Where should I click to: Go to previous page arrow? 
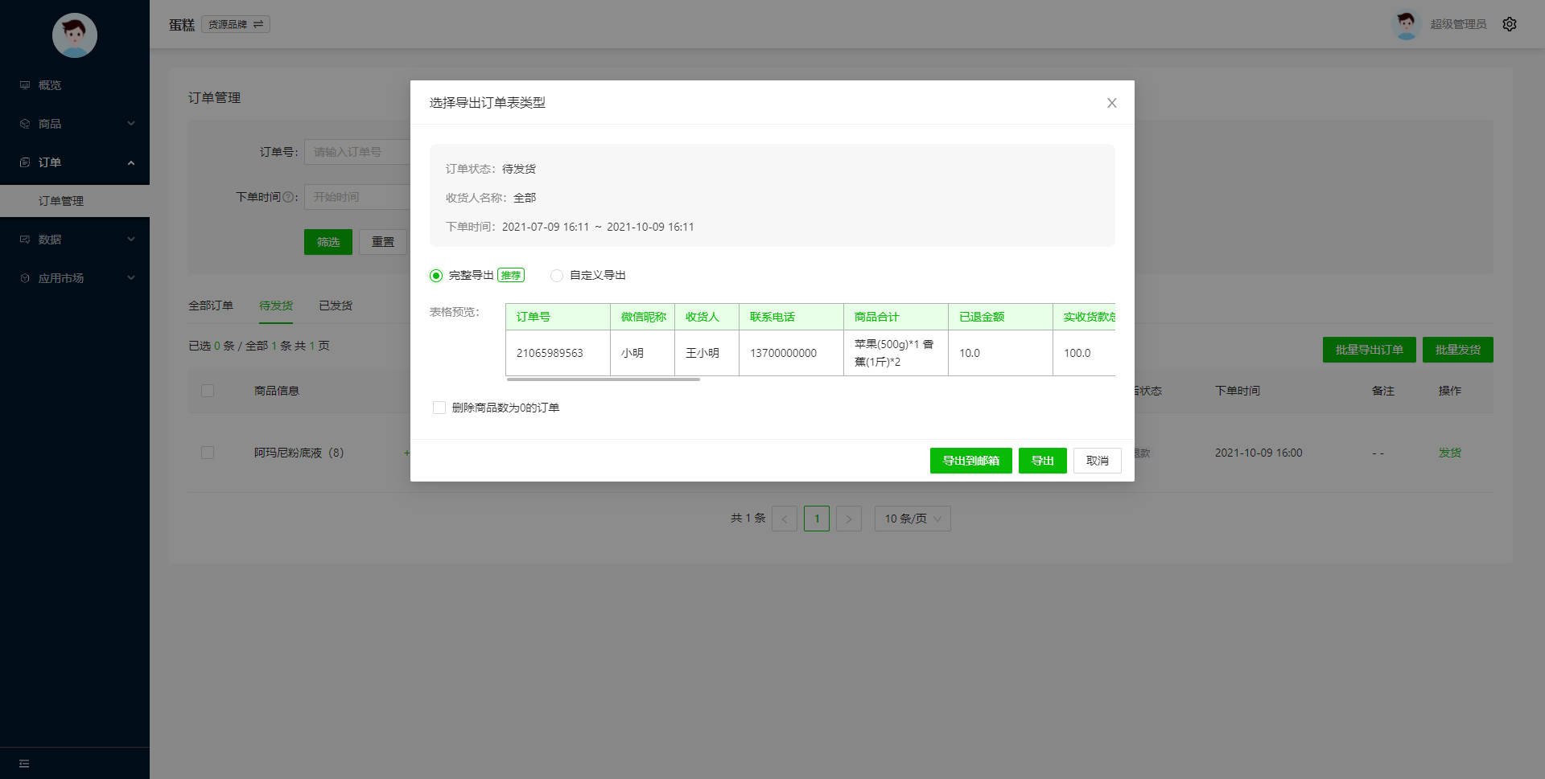click(785, 519)
